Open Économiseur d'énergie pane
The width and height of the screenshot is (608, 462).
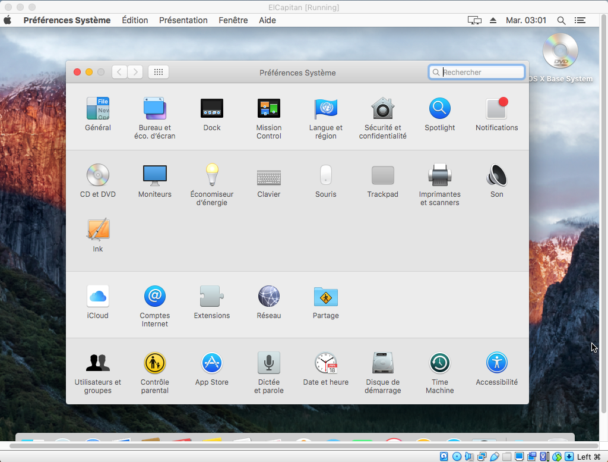[212, 185]
